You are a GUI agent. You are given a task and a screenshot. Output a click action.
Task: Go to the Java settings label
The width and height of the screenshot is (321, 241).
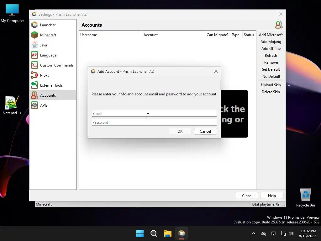click(x=43, y=45)
